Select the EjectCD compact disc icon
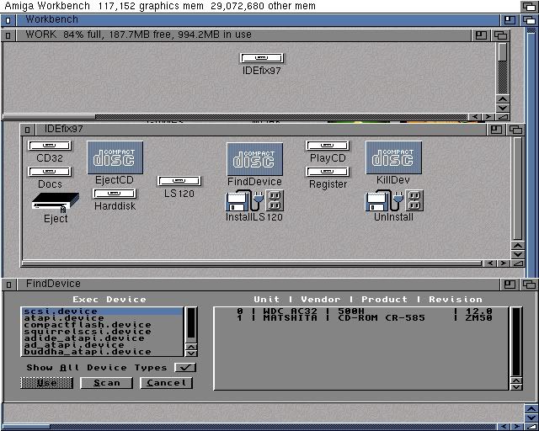This screenshot has width=539, height=431. tap(115, 157)
